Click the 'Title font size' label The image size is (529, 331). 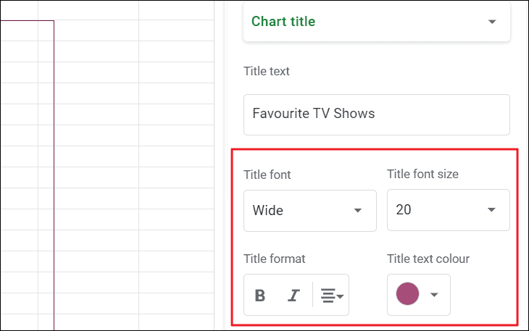coord(422,174)
